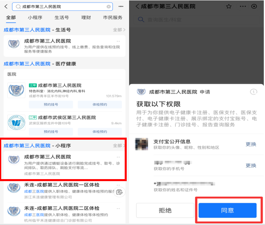
Task: Open more options for 二区体检 result
Action: [x=118, y=209]
